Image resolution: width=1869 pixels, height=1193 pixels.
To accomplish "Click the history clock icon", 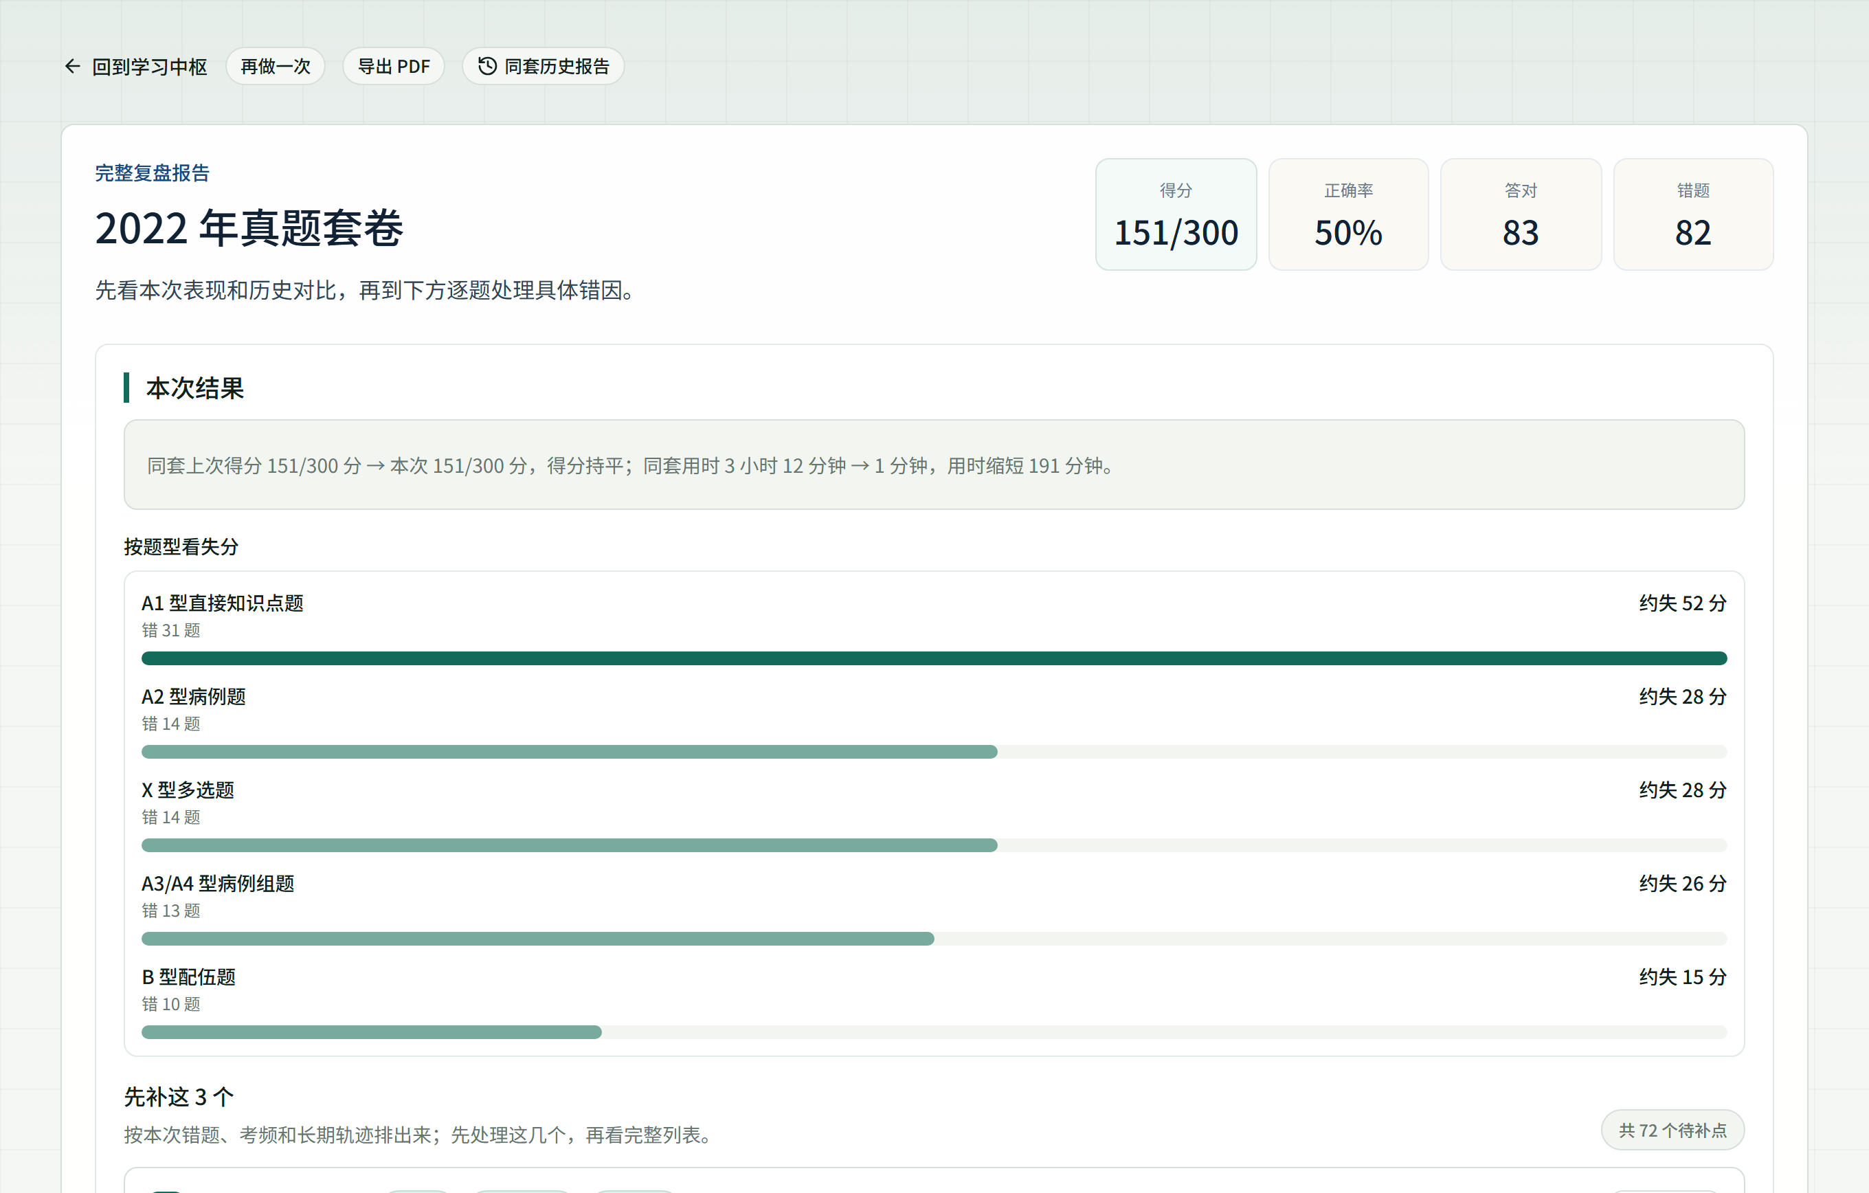I will 486,67.
